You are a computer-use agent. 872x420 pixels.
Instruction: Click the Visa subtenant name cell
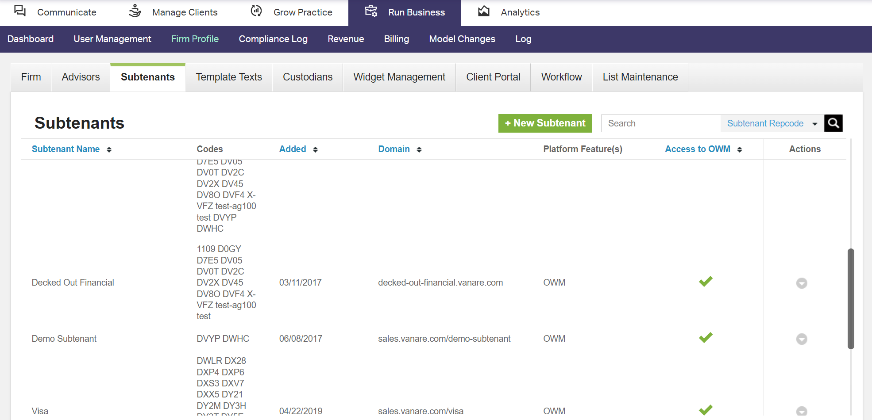click(x=40, y=411)
